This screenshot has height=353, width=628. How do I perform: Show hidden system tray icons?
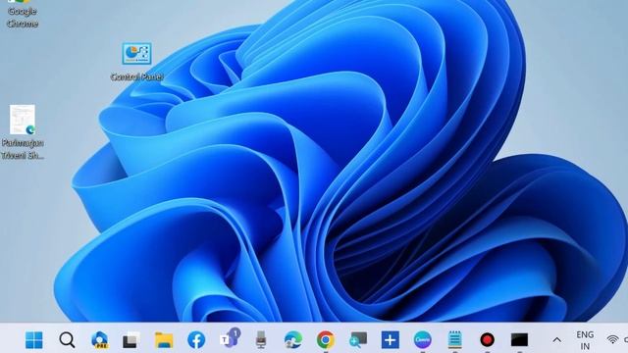(556, 340)
